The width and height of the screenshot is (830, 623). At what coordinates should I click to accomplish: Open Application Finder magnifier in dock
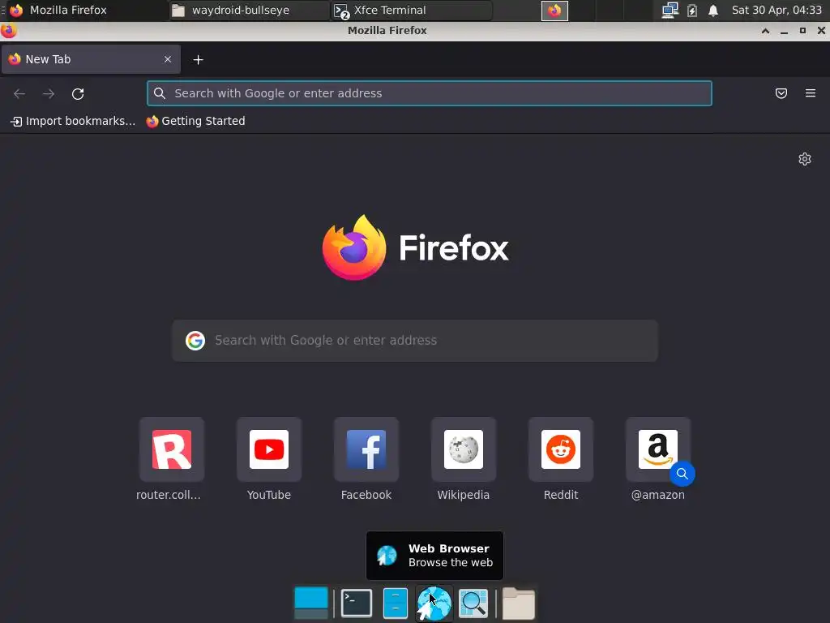pyautogui.click(x=473, y=604)
